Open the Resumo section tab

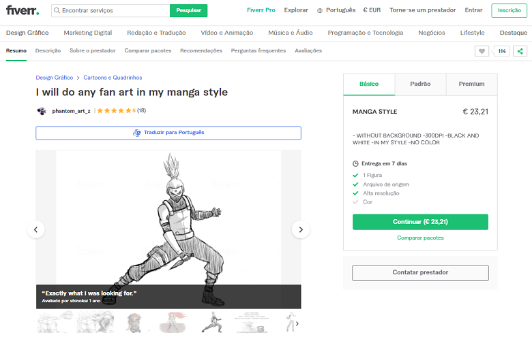tap(16, 51)
